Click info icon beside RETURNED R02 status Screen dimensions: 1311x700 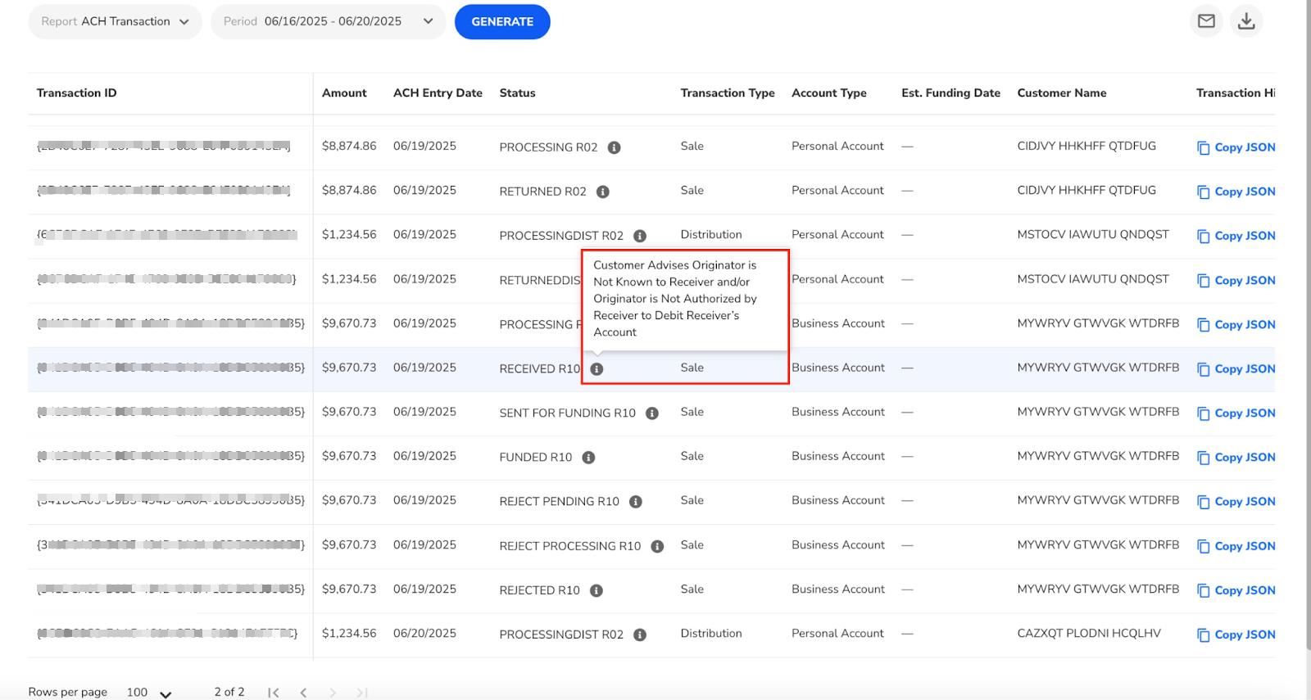(602, 192)
